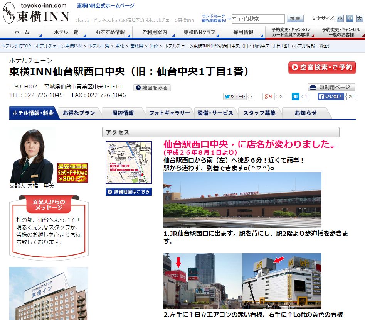Click the 空室検索・ご予約 button
This screenshot has width=365, height=320.
[x=322, y=68]
